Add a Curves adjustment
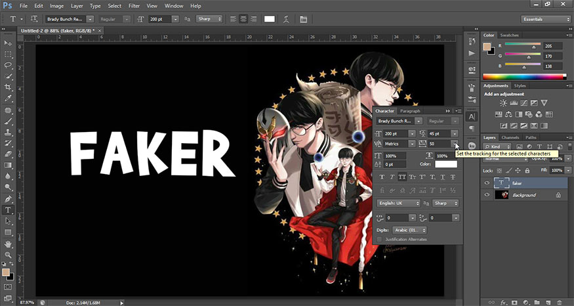Screen dimensions: 574x306 (x=524, y=103)
